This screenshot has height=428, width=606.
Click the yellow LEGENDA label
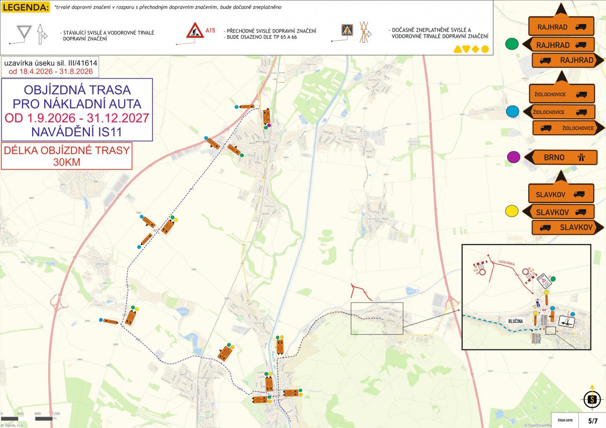coord(25,8)
